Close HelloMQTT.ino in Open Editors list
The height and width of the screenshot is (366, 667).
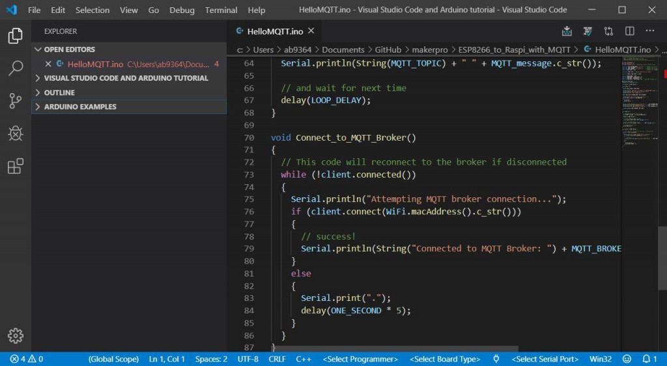point(48,64)
